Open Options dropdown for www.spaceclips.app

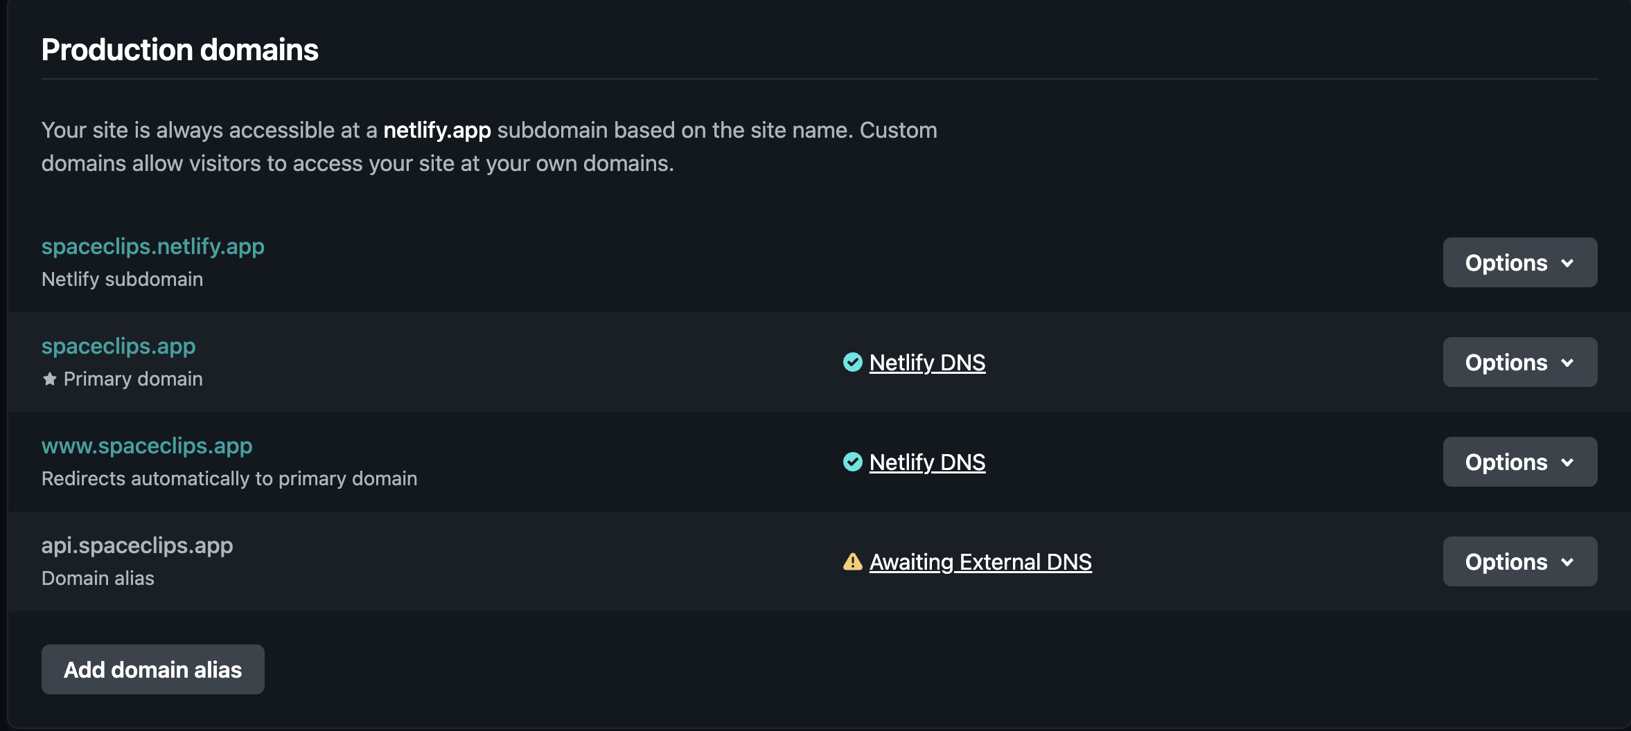[1520, 462]
